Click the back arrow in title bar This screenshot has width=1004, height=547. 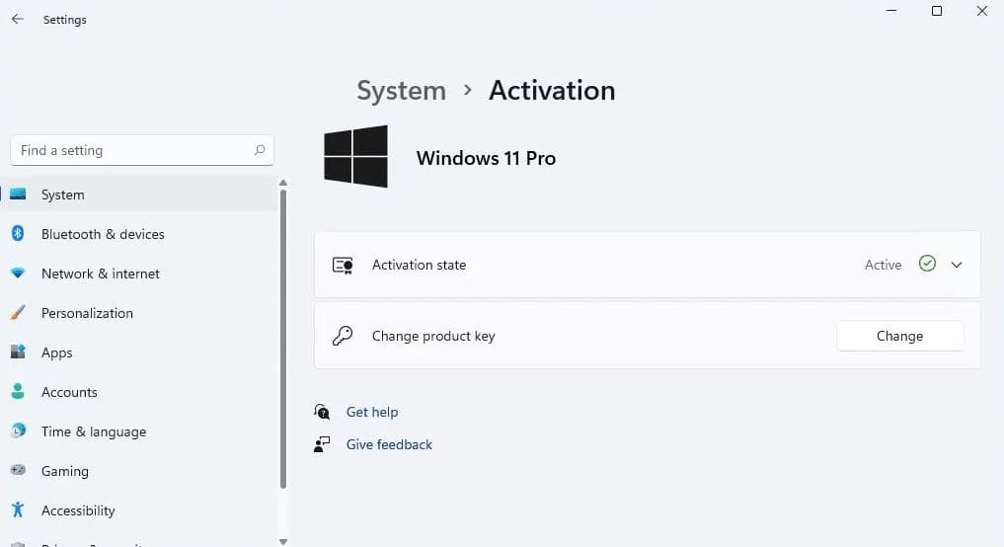[x=18, y=19]
